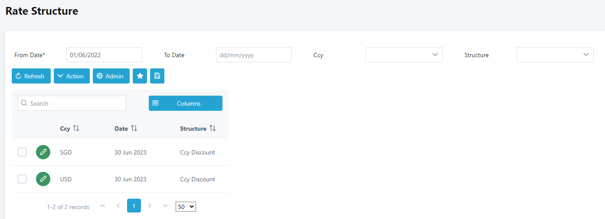Tick the USD row checkbox
This screenshot has height=219, width=605.
tap(22, 179)
